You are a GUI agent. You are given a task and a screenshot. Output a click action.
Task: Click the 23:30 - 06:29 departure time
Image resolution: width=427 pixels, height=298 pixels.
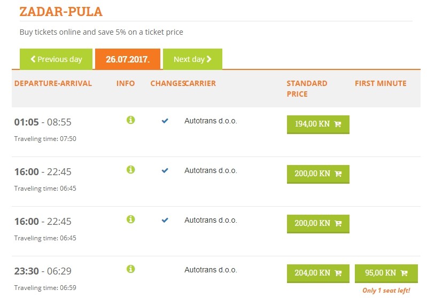pos(43,271)
